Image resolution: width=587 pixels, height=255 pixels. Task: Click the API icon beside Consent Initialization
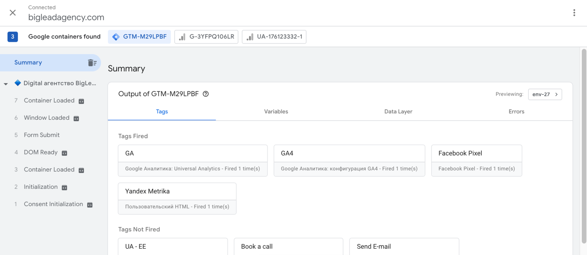90,205
